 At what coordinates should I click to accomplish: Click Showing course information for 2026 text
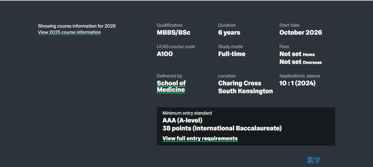point(77,26)
